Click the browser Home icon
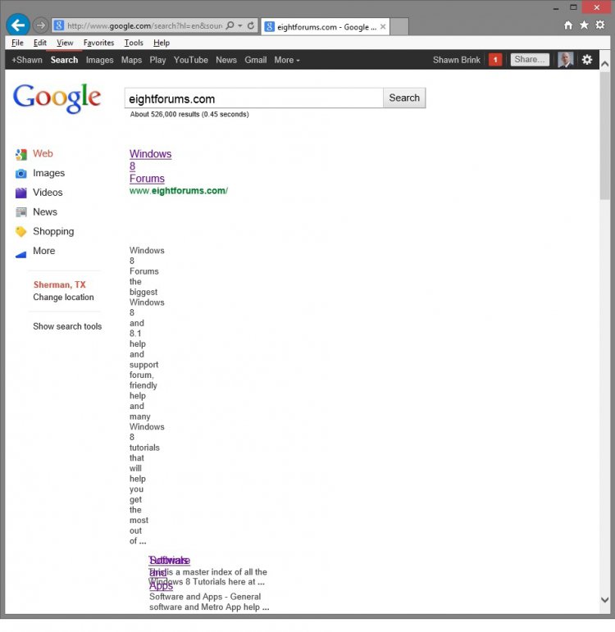 567,25
